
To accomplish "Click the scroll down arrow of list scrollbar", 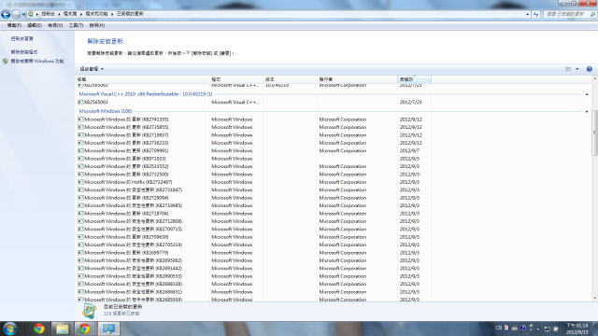I will click(x=594, y=299).
